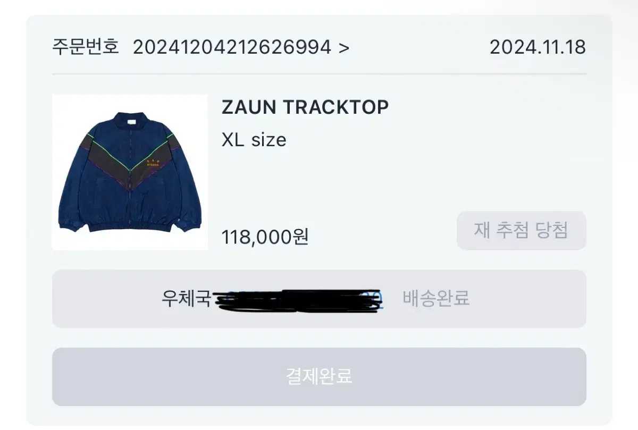Open the redacted tracking number link
This screenshot has height=430, width=638.
coord(299,299)
